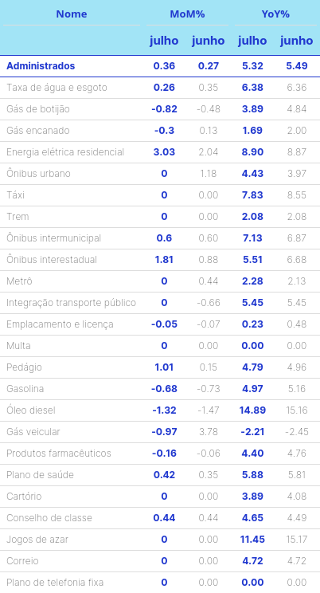Viewport: 320px width, 593px height.
Task: Click the Nome column header
Action: coord(72,14)
